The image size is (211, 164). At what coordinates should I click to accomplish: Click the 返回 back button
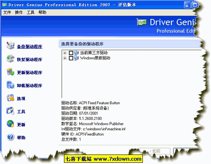(155, 151)
